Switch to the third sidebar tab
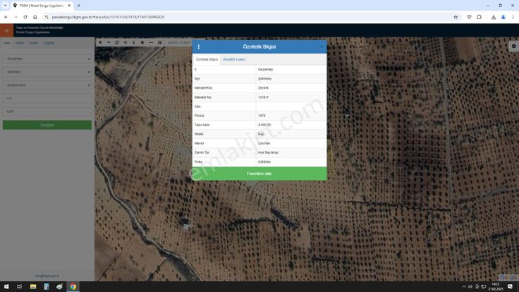This screenshot has height=292, width=519. 34,43
